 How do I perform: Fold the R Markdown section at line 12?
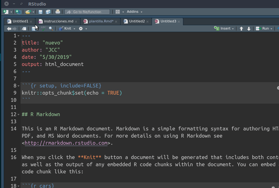pyautogui.click(x=19, y=115)
